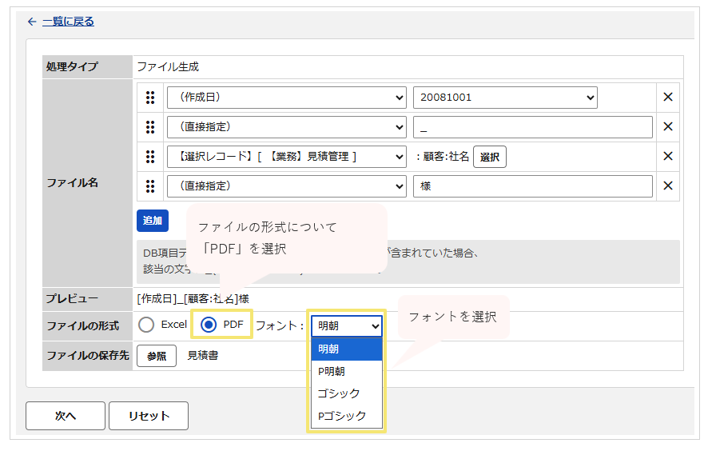Remove the (作成日) file name row

(x=668, y=98)
